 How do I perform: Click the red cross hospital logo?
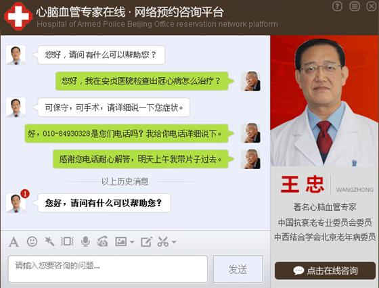18,16
